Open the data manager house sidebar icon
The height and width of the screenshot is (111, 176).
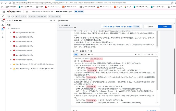(x=3, y=25)
